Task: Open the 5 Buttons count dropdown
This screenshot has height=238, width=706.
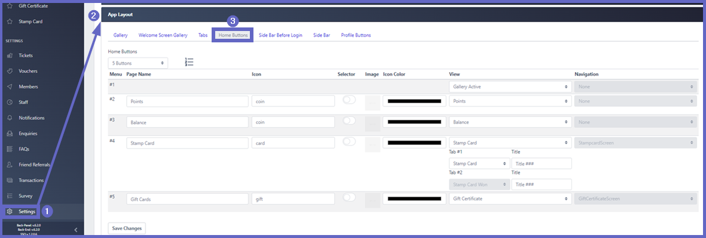Action: point(137,63)
